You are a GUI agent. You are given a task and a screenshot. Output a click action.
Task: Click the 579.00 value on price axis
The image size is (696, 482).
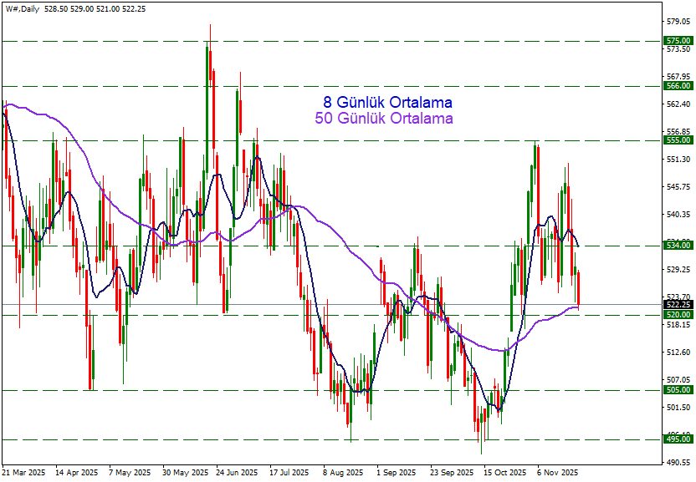pos(677,21)
